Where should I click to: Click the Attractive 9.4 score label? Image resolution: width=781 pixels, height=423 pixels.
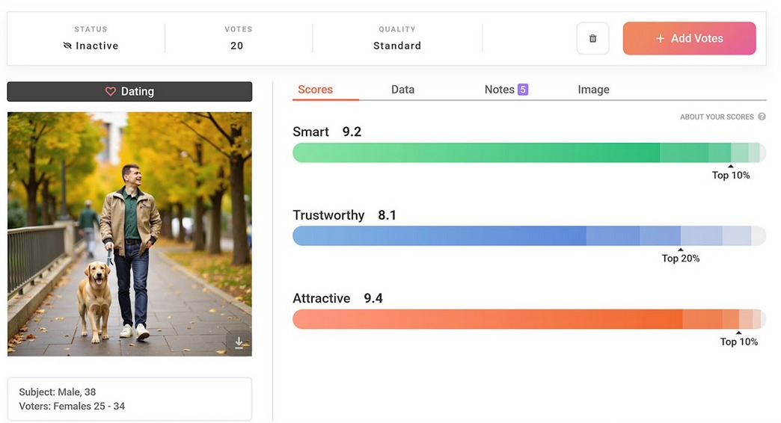(x=337, y=298)
